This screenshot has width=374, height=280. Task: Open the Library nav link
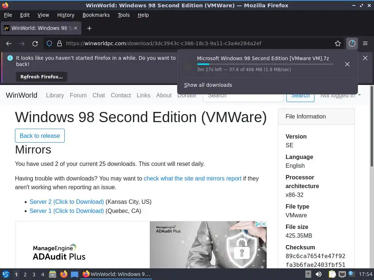(55, 95)
